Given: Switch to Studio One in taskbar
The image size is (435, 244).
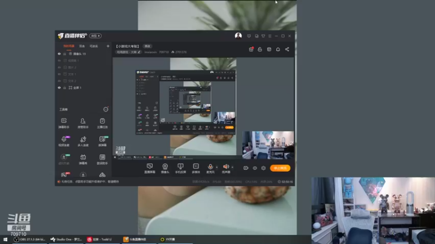Looking at the screenshot, I should point(66,239).
